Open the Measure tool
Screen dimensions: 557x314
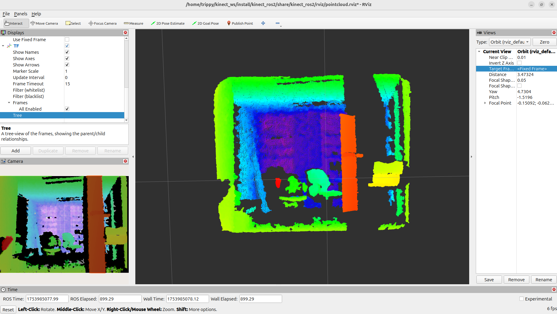click(x=134, y=23)
